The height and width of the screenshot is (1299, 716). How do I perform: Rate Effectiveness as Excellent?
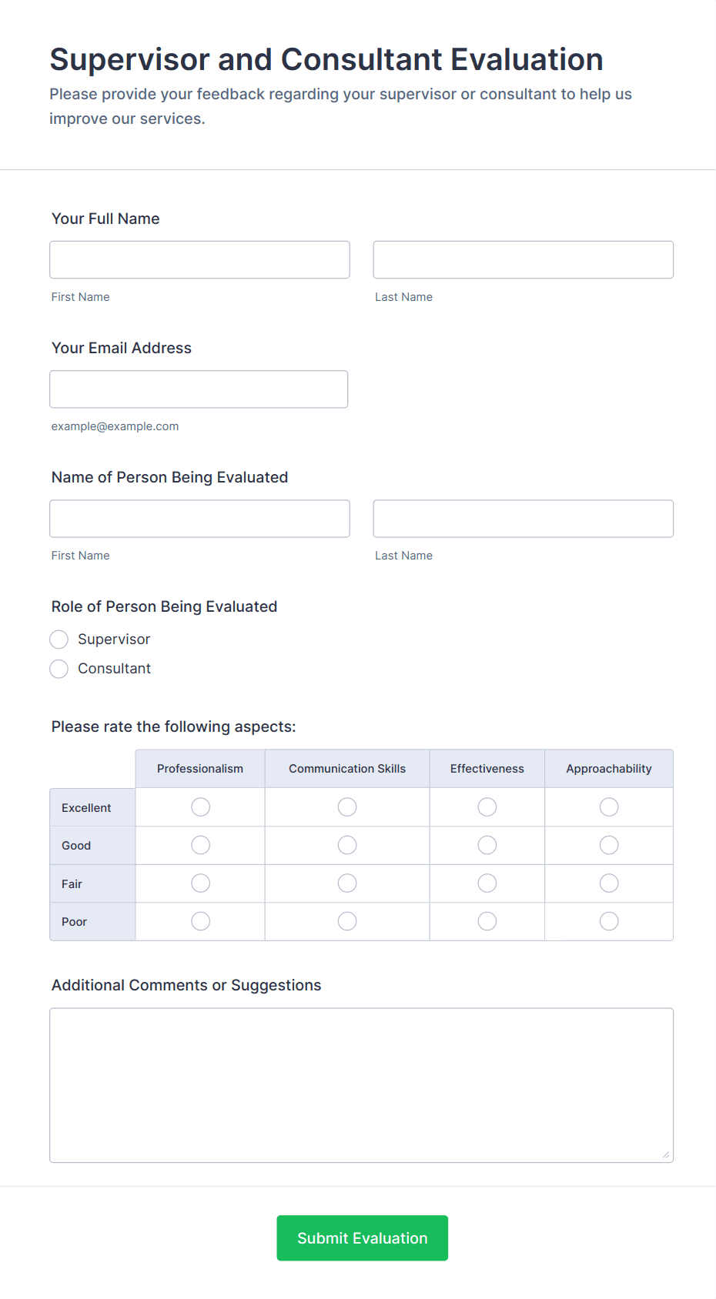pos(487,806)
